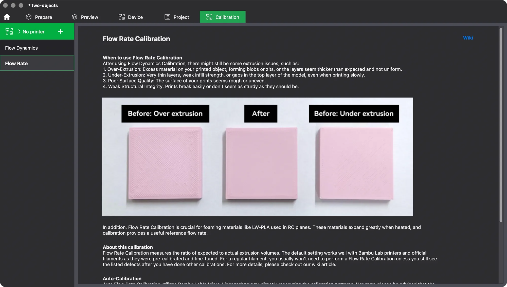
Task: Click the extrusion comparison image
Action: (257, 157)
